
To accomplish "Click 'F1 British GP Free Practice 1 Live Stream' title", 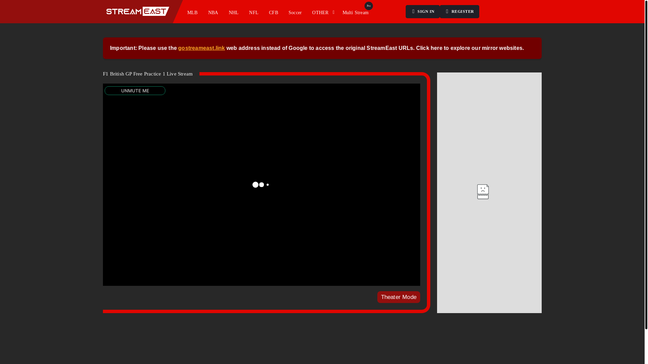I will [x=148, y=74].
